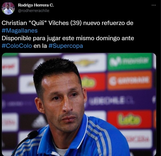Click the green Movistar logo in photo
161x156 pixels.
point(130,61)
